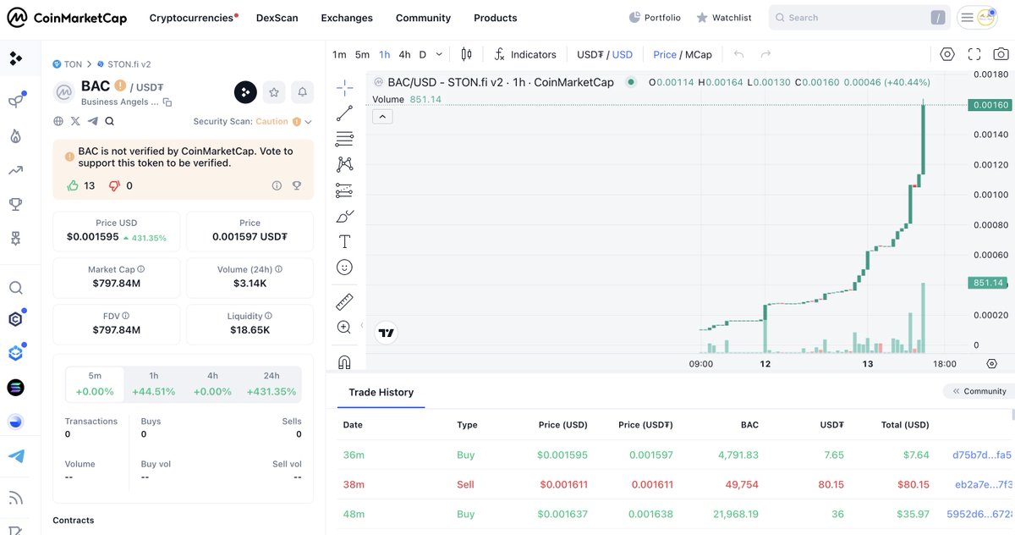Switch the chart to USD pricing
Screen dimensions: 1015x535
coord(623,54)
